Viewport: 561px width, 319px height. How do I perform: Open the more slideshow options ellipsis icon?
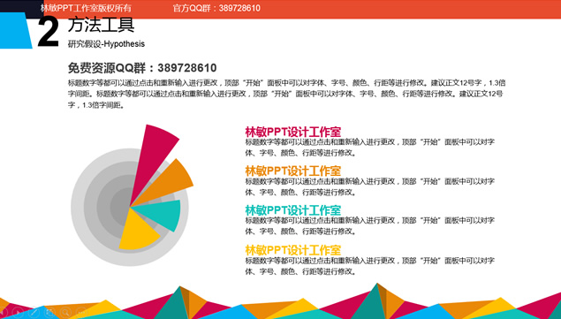[x=81, y=313]
